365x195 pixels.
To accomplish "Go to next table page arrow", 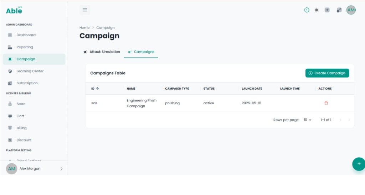I will (349, 120).
